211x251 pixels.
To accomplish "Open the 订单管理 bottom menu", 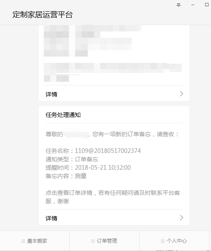I will [x=104, y=241].
